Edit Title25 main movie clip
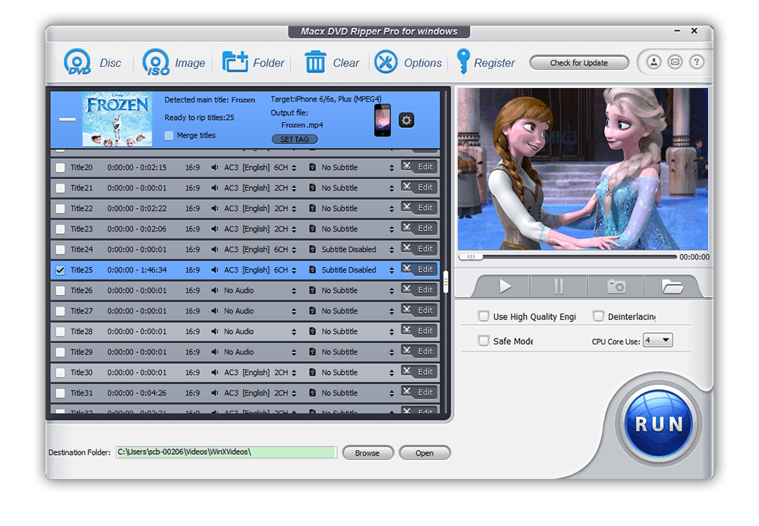This screenshot has height=526, width=759. [x=419, y=269]
